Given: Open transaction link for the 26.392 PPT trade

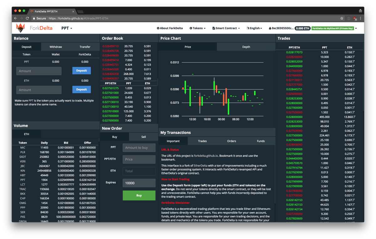Looking at the screenshot, I should tap(353, 149).
